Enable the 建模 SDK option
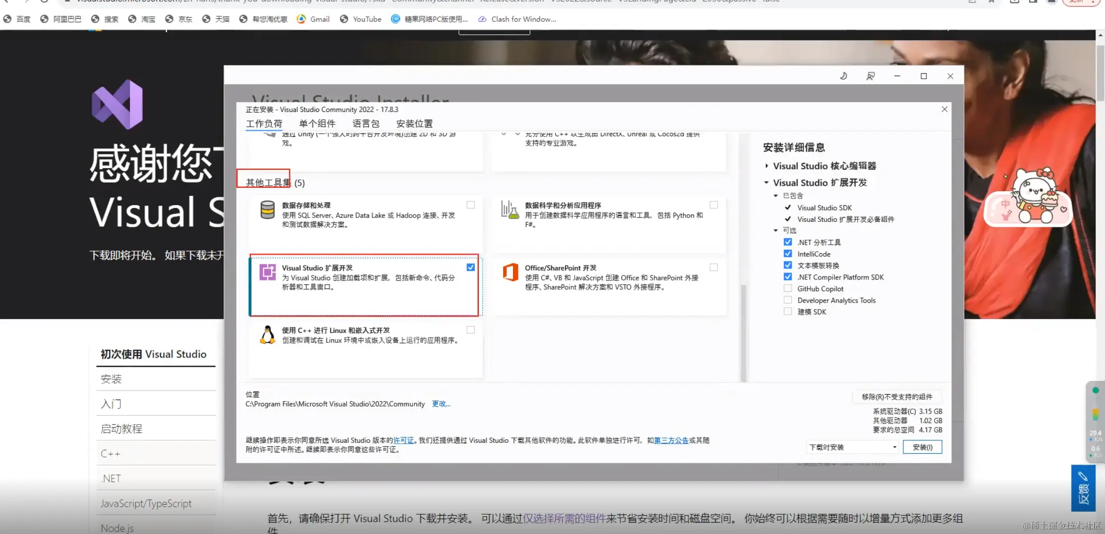This screenshot has height=534, width=1105. (788, 311)
